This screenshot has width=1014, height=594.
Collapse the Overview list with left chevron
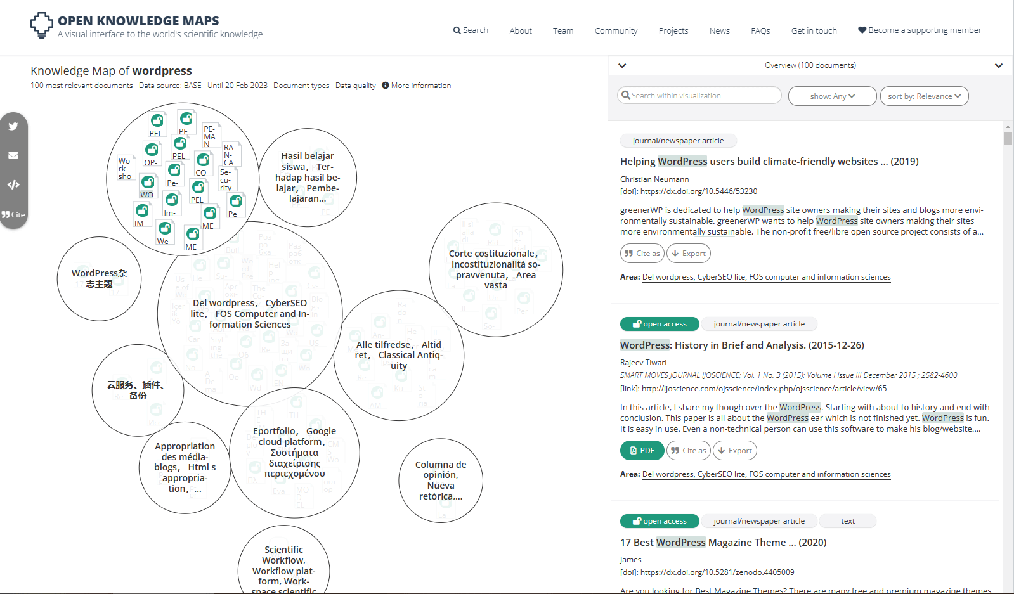(x=622, y=65)
